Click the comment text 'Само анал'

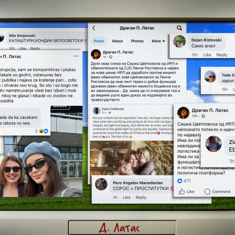pos(203,46)
